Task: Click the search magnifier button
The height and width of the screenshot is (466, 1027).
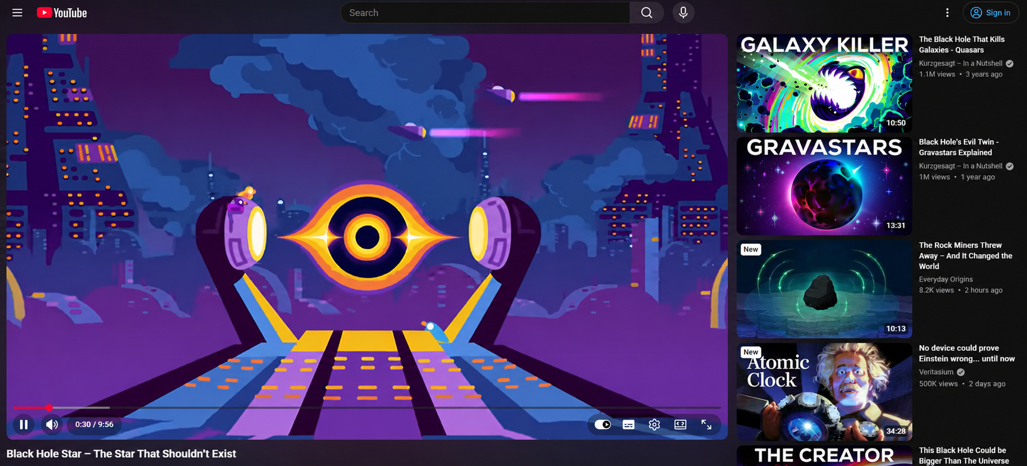Action: pyautogui.click(x=646, y=13)
